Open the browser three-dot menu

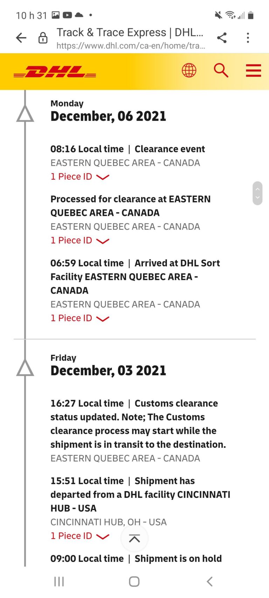tap(248, 38)
